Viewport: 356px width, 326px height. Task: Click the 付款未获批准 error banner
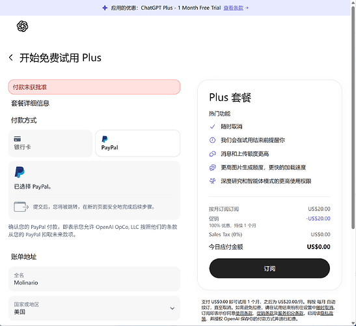94,87
